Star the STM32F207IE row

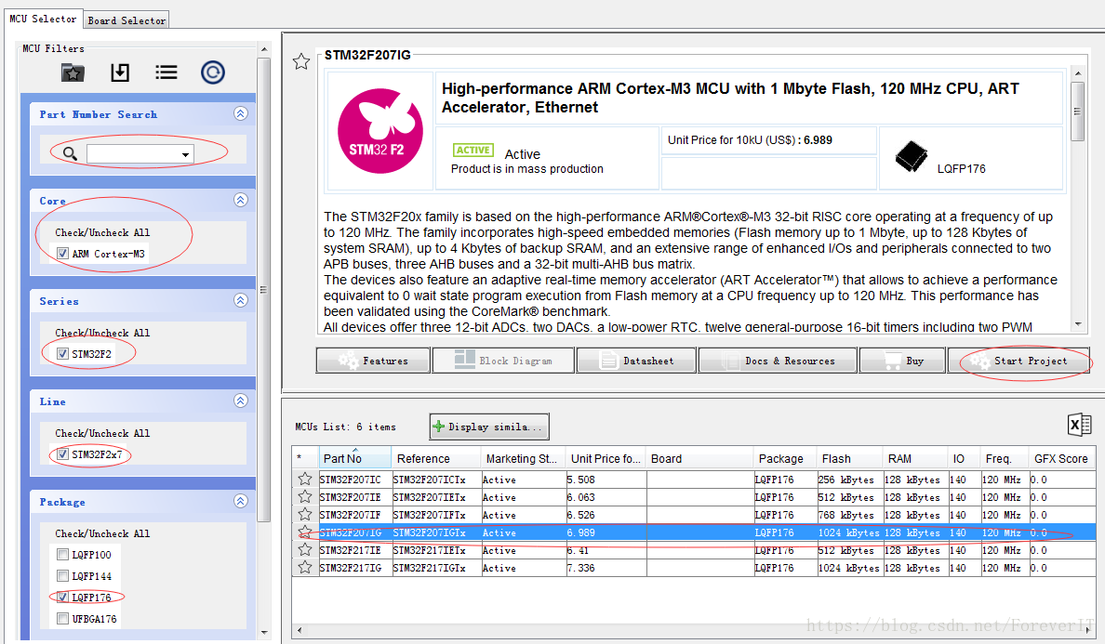click(x=304, y=497)
